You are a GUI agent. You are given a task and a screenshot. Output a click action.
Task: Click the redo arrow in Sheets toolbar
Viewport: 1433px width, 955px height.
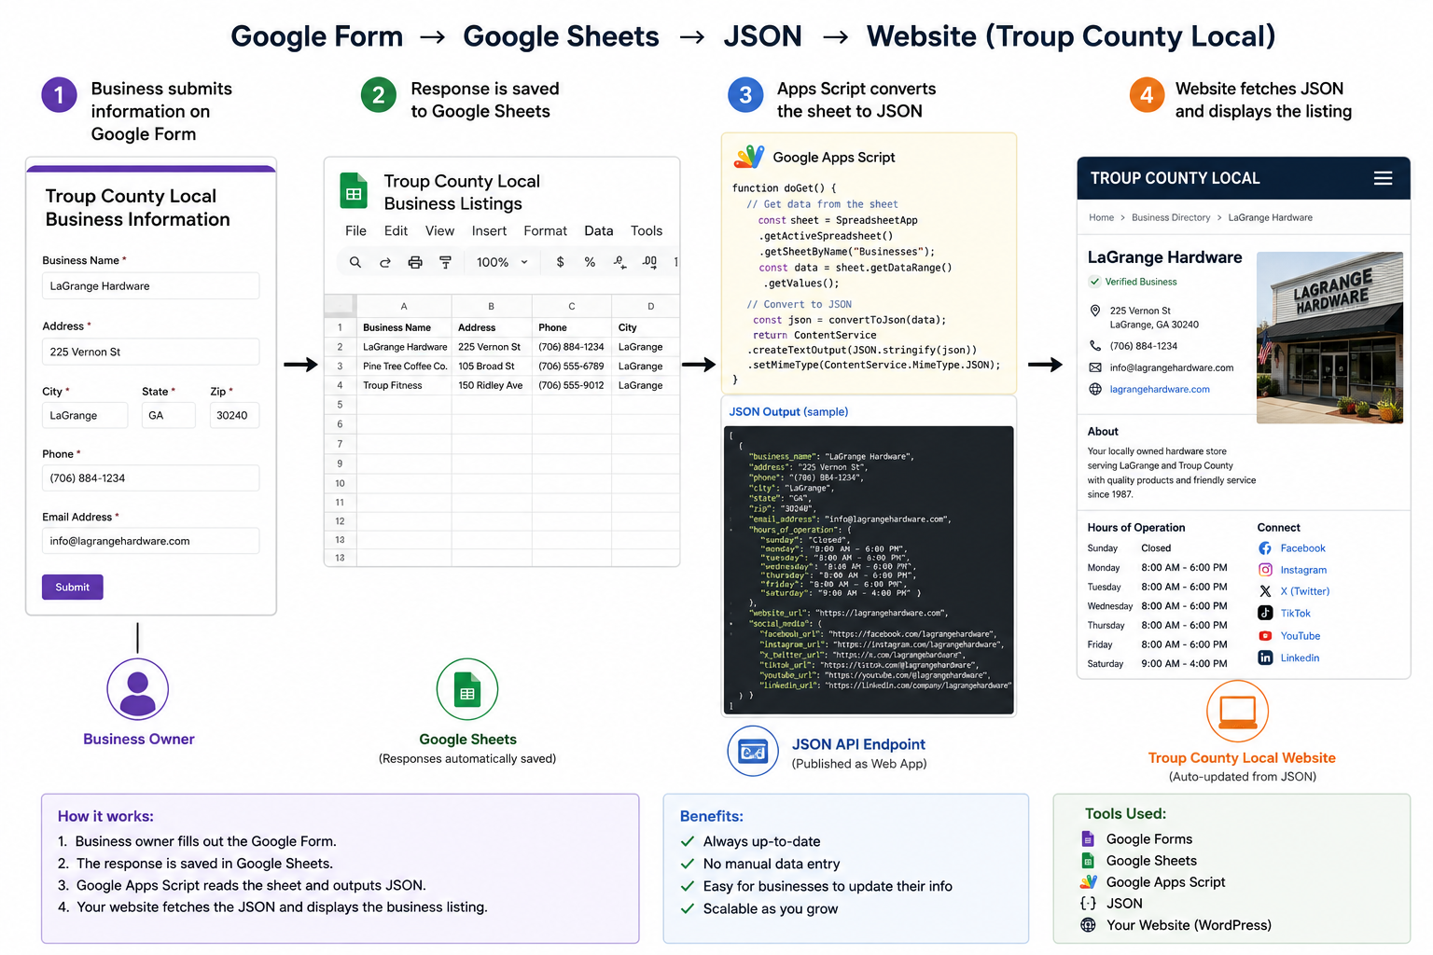click(x=385, y=263)
